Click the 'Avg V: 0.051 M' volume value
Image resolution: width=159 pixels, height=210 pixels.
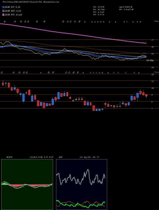[x=126, y=7]
